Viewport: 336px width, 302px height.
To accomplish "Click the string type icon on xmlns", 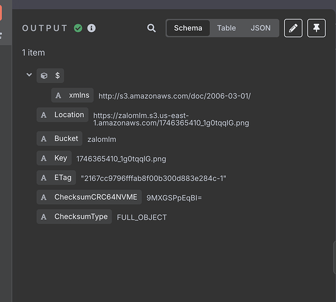I will coord(59,95).
